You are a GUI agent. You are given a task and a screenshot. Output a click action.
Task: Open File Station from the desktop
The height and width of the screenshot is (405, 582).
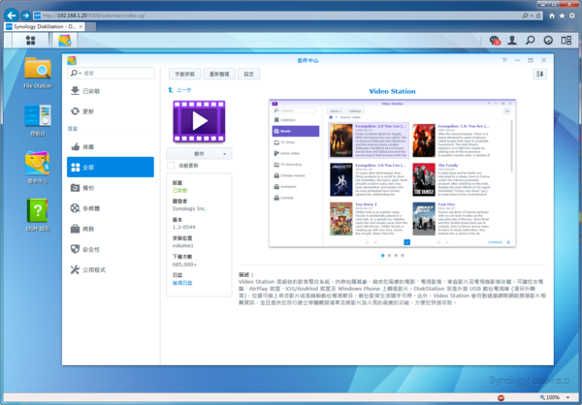38,70
